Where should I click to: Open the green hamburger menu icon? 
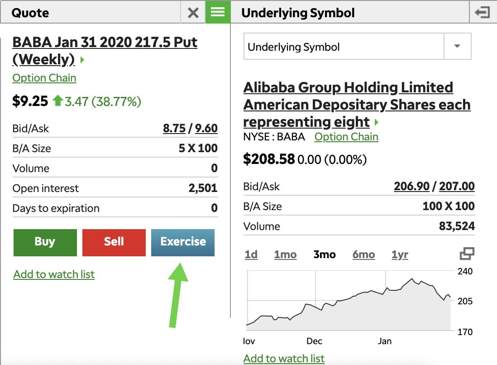pos(218,12)
